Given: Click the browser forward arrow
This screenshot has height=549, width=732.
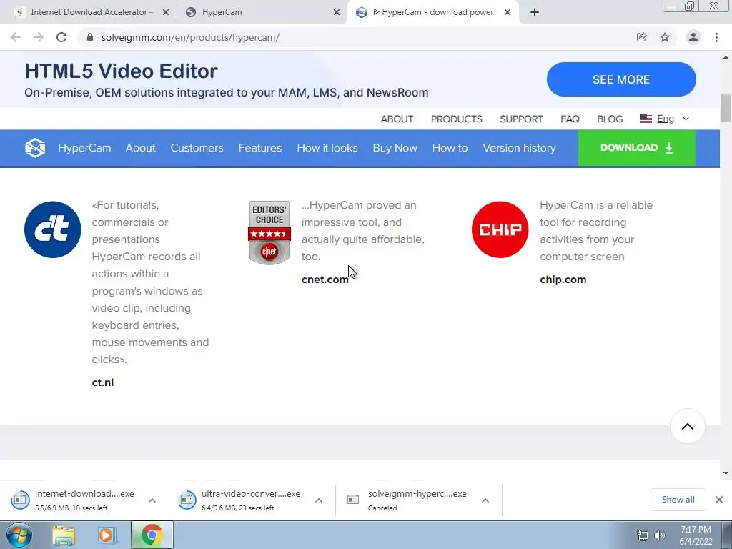Looking at the screenshot, I should pyautogui.click(x=39, y=37).
